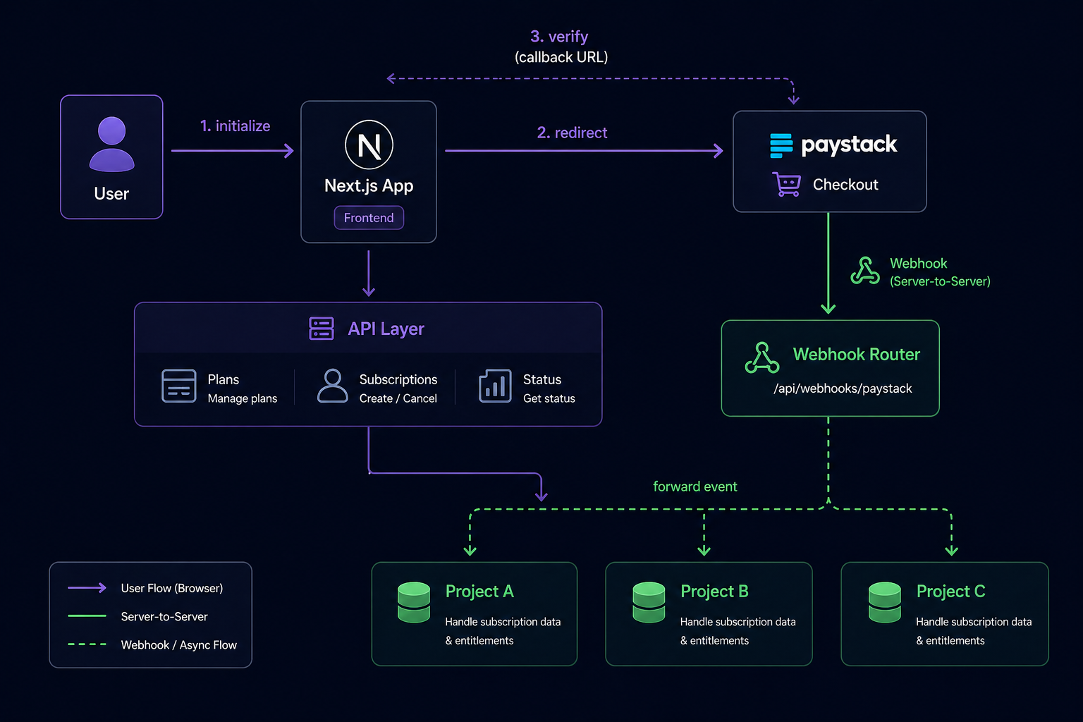The image size is (1083, 722).
Task: Click the Project C title
Action: (x=950, y=592)
